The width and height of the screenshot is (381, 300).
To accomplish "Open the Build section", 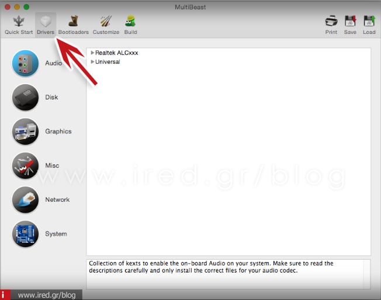I will click(x=130, y=25).
